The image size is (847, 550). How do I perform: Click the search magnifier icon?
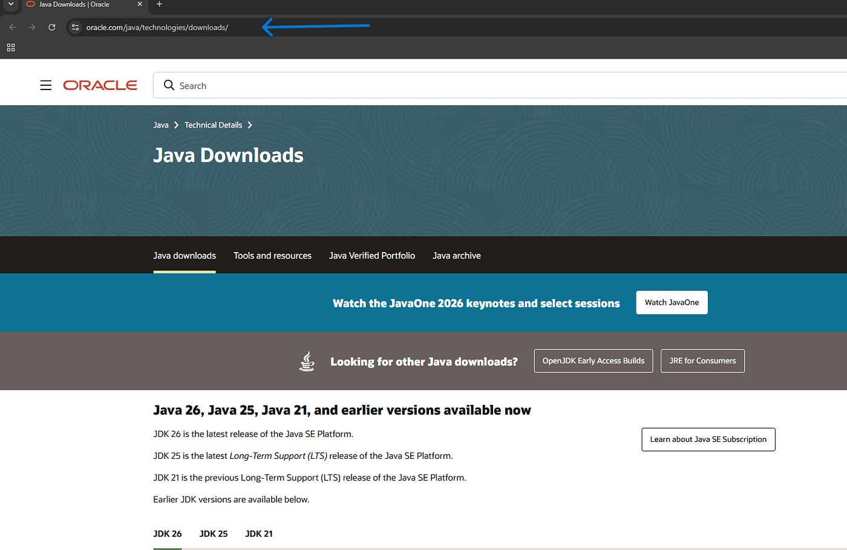pyautogui.click(x=169, y=85)
